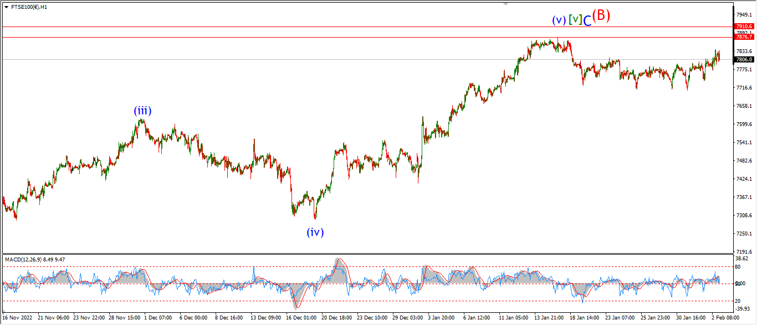Select the red horizontal line at 7910.6
This screenshot has height=325, width=757.
(367, 27)
